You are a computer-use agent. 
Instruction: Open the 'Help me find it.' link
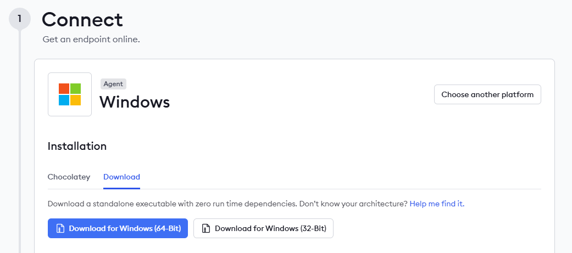437,204
